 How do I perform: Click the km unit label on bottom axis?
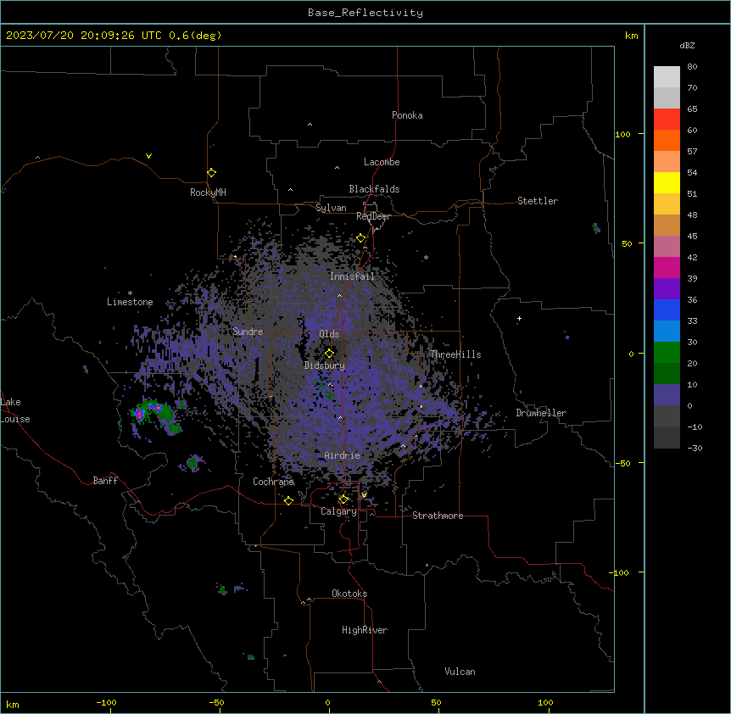pyautogui.click(x=13, y=704)
